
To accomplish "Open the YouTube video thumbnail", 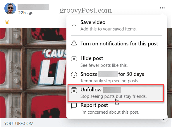I will (33, 73).
